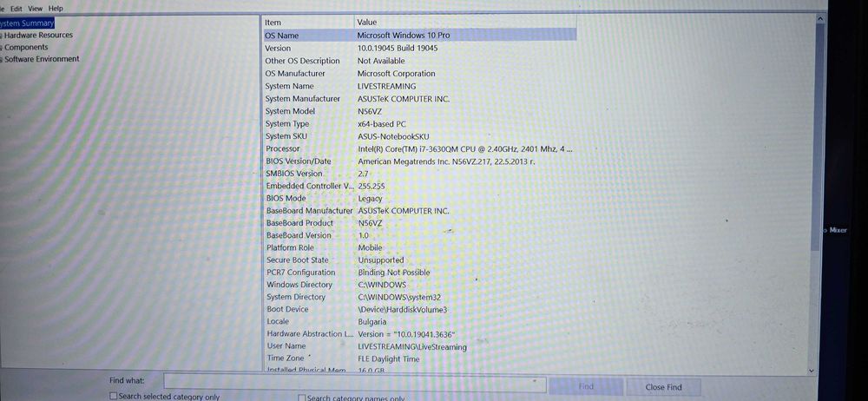Select the Version row label
The width and height of the screenshot is (868, 401).
[278, 49]
